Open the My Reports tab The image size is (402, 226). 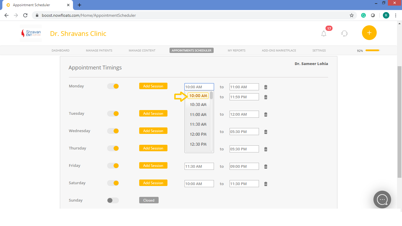(237, 50)
